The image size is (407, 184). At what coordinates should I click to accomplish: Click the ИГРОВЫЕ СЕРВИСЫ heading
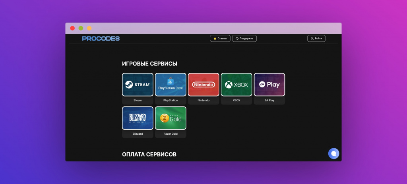149,64
